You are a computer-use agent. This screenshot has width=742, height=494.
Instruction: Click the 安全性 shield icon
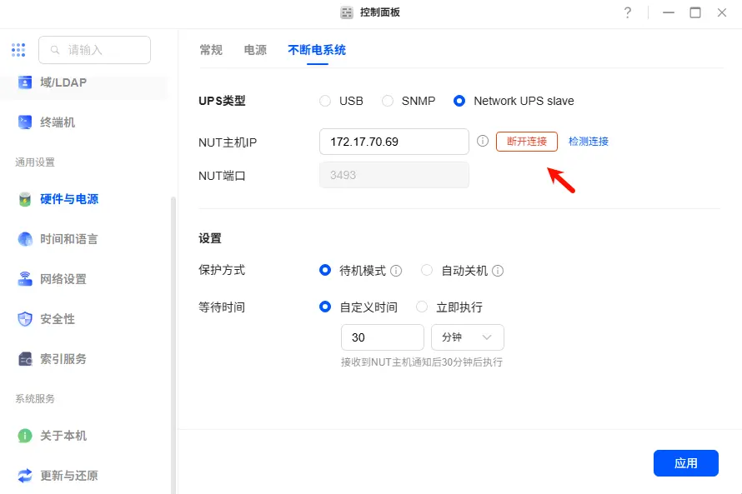coord(25,319)
